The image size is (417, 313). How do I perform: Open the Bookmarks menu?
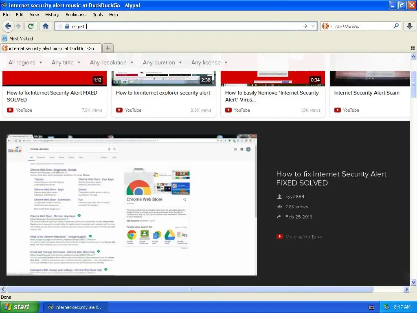[76, 15]
